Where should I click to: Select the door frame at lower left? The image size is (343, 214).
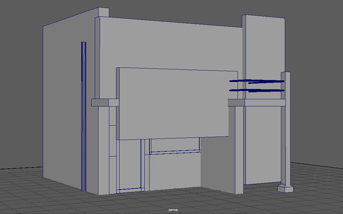[130, 166]
